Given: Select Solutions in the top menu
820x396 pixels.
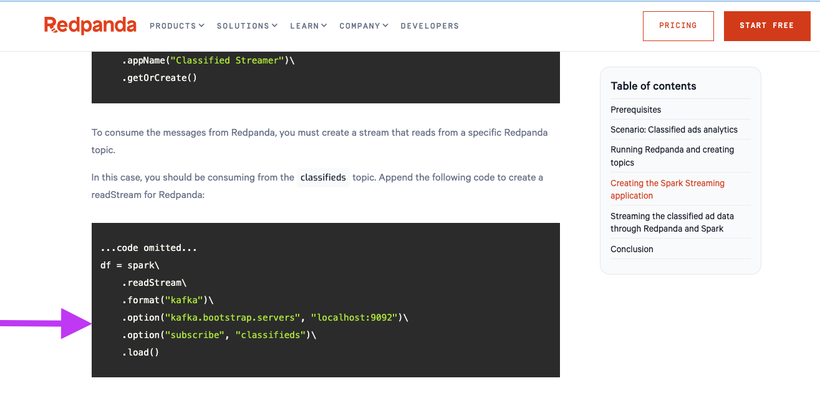Looking at the screenshot, I should [243, 26].
